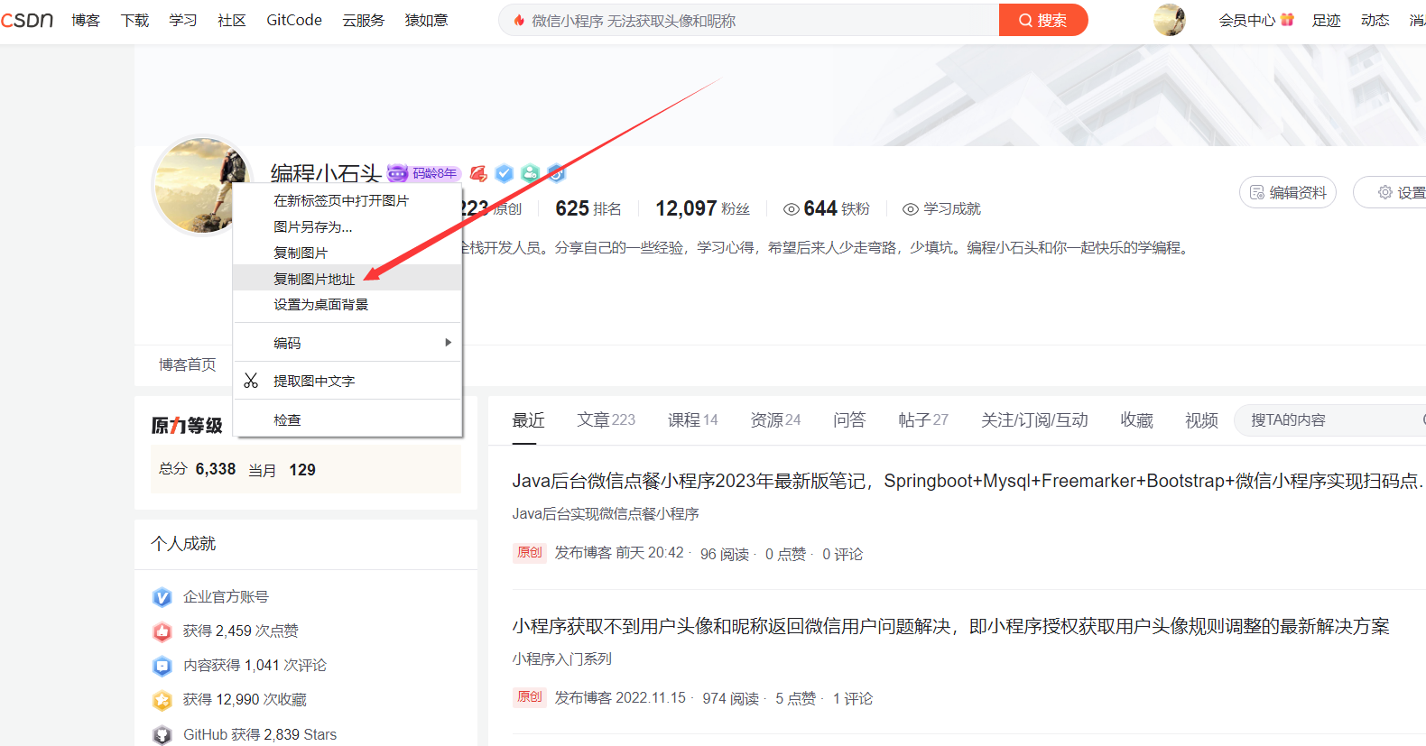Click the 码龄8年 badge
The image size is (1426, 746).
[x=424, y=173]
